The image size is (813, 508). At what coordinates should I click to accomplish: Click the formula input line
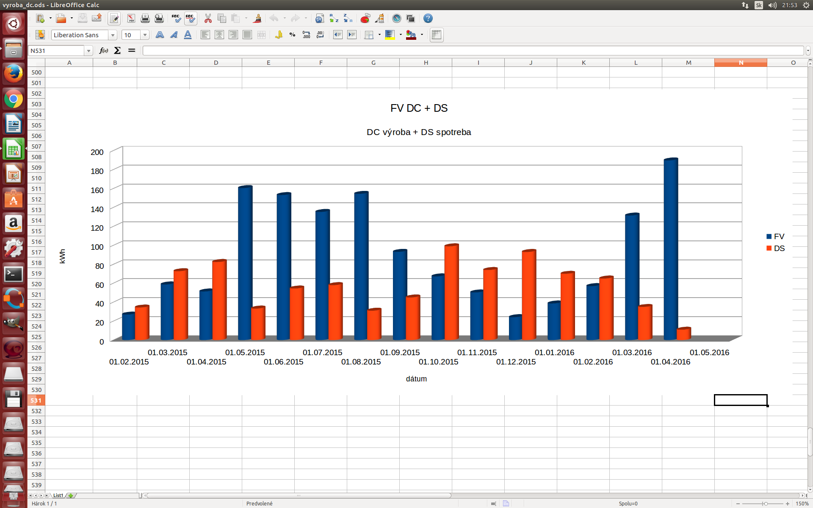point(473,51)
